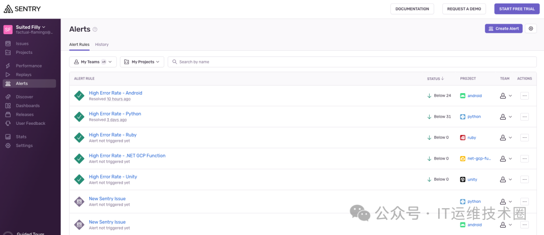The width and height of the screenshot is (544, 235).
Task: Open the ruby project link
Action: tap(471, 137)
